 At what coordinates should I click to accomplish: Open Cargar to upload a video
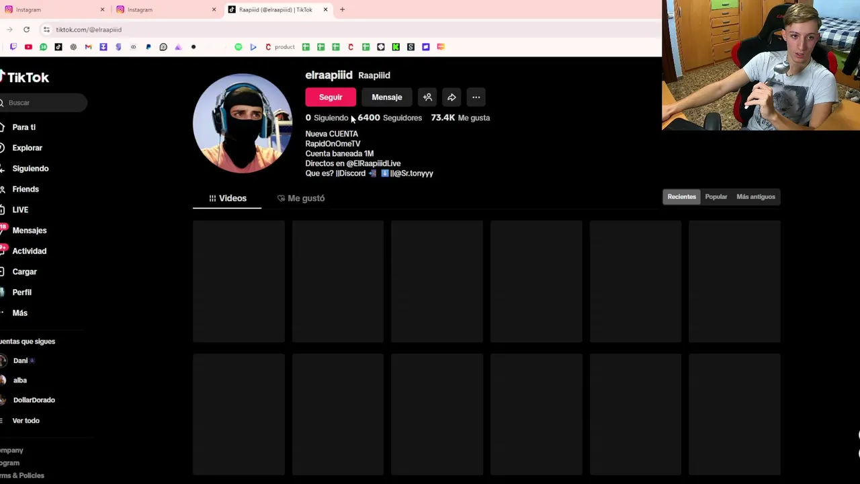click(24, 272)
